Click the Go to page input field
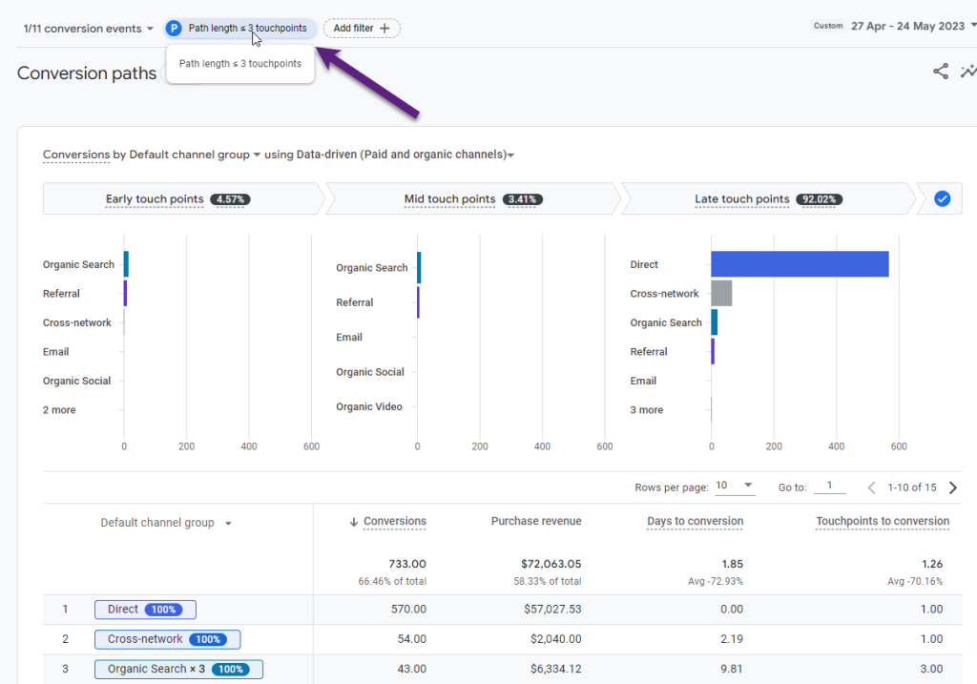The width and height of the screenshot is (977, 684). [829, 486]
